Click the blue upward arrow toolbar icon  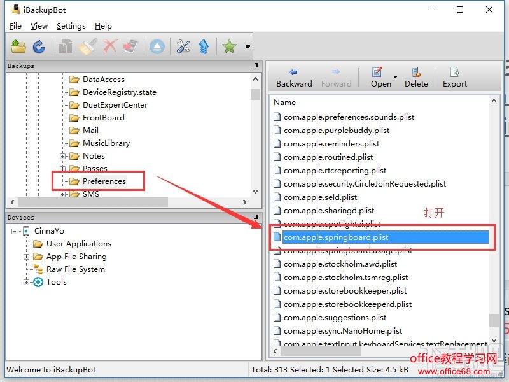point(204,46)
